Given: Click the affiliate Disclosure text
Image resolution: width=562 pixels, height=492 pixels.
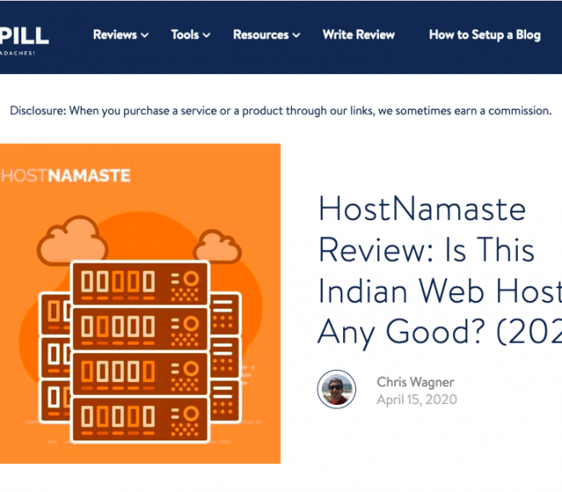Looking at the screenshot, I should pos(281,111).
